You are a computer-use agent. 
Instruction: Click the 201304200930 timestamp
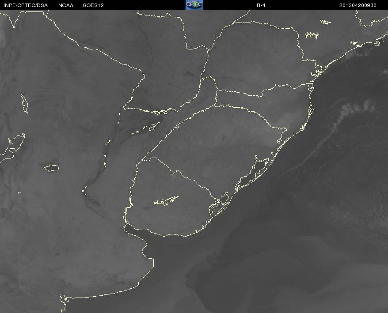(x=358, y=5)
